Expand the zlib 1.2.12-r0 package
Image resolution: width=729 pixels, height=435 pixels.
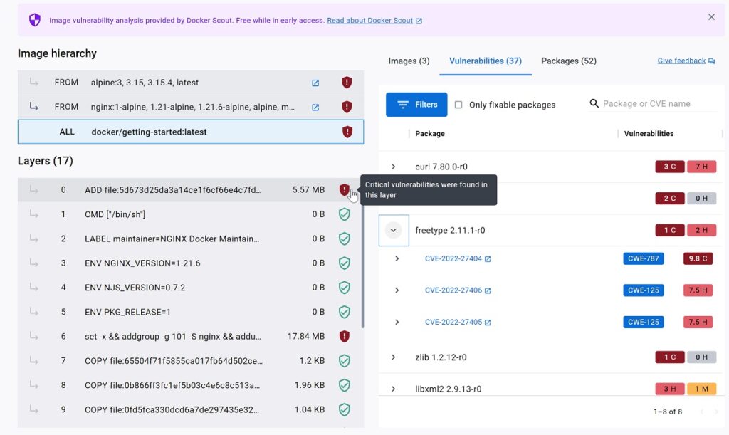tap(393, 357)
